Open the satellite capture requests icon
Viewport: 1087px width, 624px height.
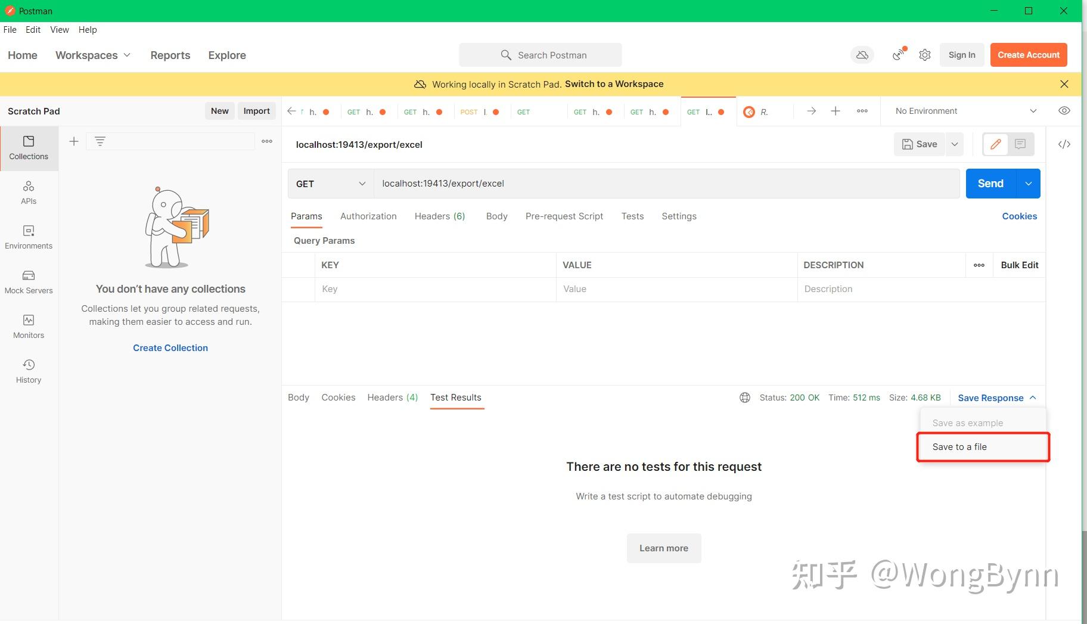899,55
